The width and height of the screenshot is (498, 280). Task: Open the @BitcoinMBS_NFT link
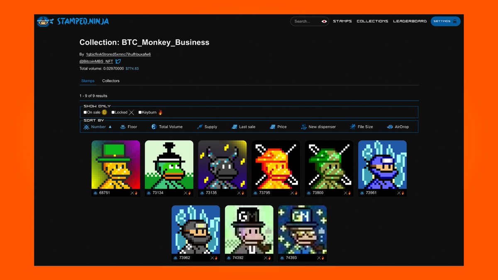tap(96, 61)
